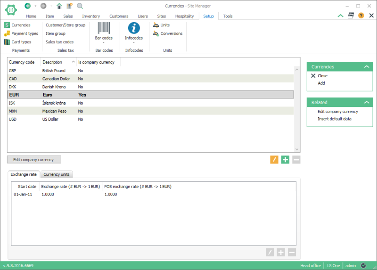Viewport: 377px width, 270px height.
Task: Click the orange help question mark icon
Action: pyautogui.click(x=361, y=16)
